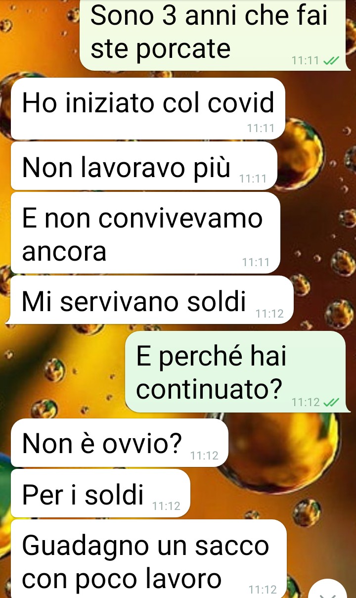The image size is (356, 598).
Task: Select the 'Ho iniziato col covid' message
Action: click(x=148, y=109)
